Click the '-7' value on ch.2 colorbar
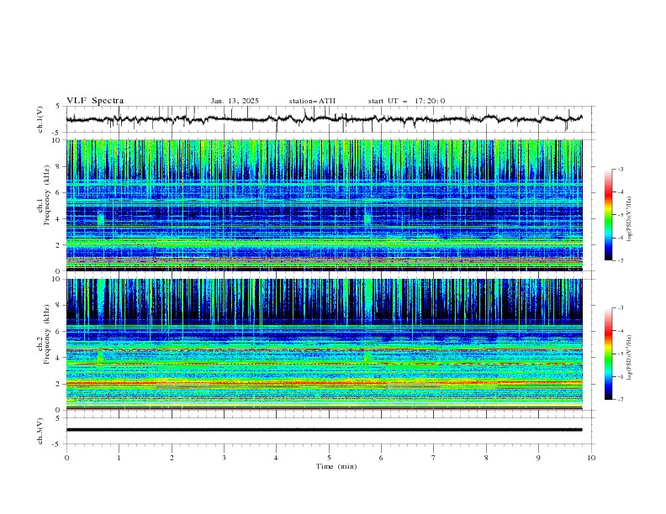Screen dimensions: 666x514 [x=621, y=400]
